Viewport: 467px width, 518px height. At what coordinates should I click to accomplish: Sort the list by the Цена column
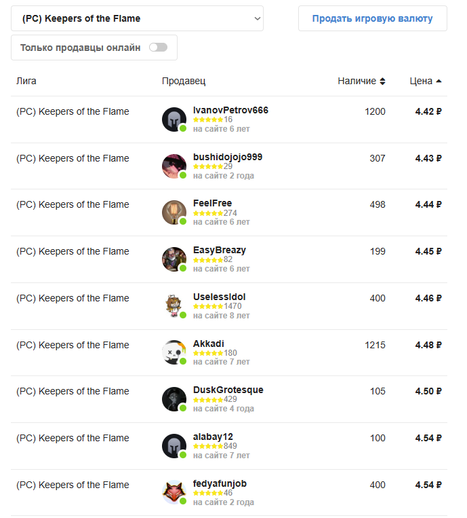click(426, 81)
